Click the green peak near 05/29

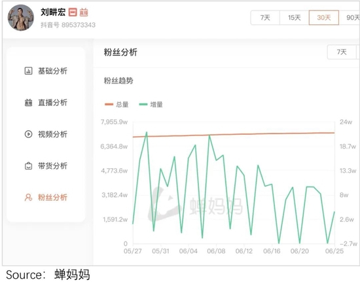tap(147, 132)
